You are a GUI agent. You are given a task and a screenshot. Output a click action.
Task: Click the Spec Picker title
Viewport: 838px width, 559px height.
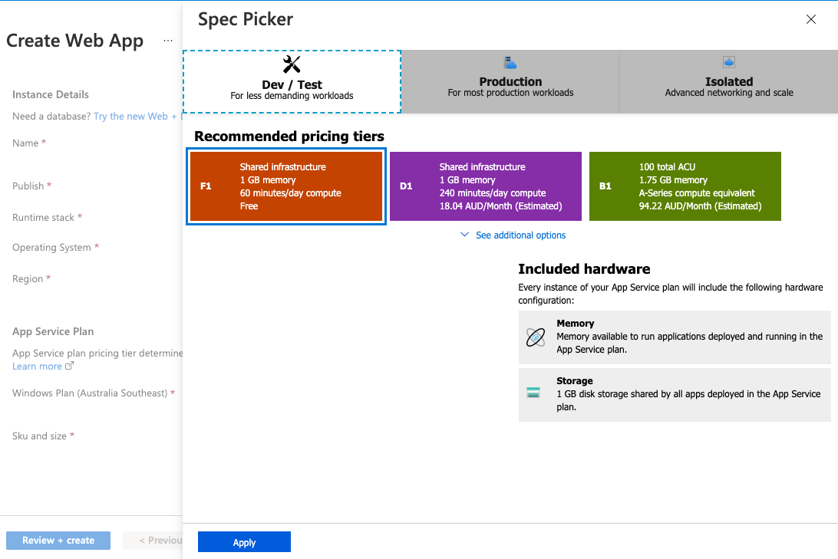pyautogui.click(x=246, y=19)
